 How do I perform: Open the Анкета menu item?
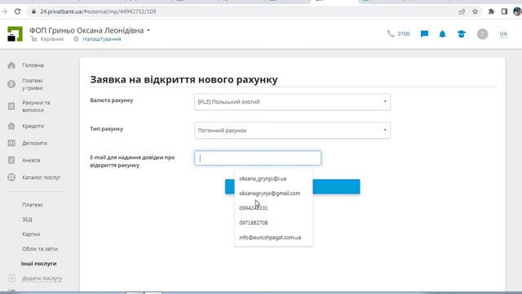(x=31, y=160)
